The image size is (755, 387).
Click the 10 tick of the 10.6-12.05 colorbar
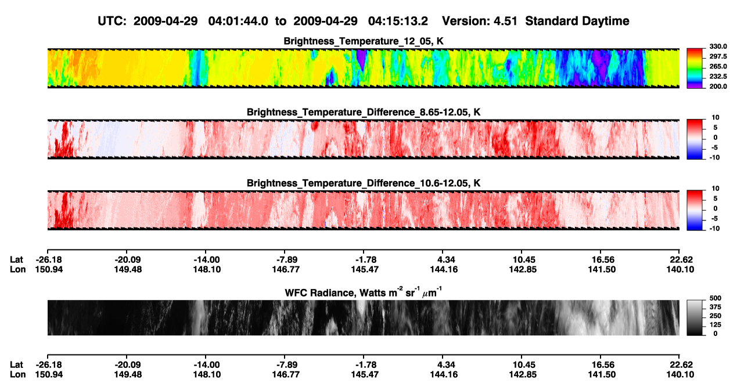714,189
